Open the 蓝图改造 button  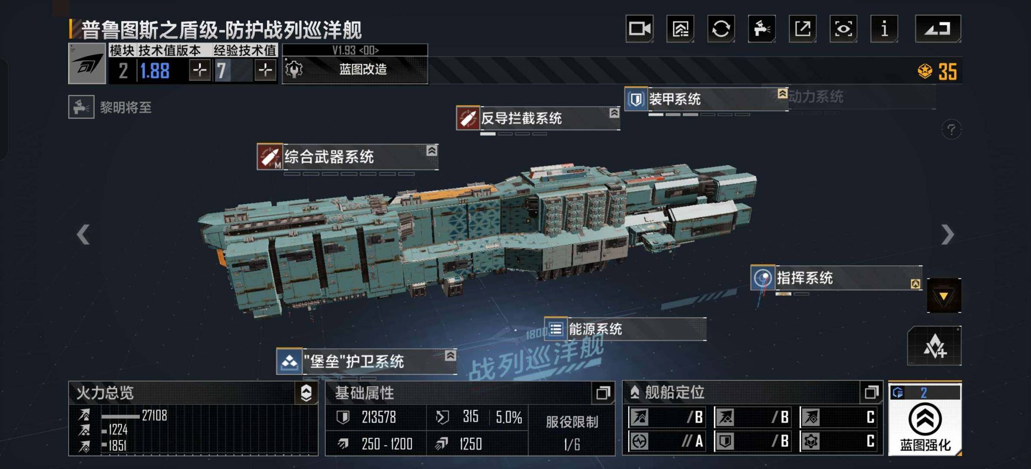[355, 69]
